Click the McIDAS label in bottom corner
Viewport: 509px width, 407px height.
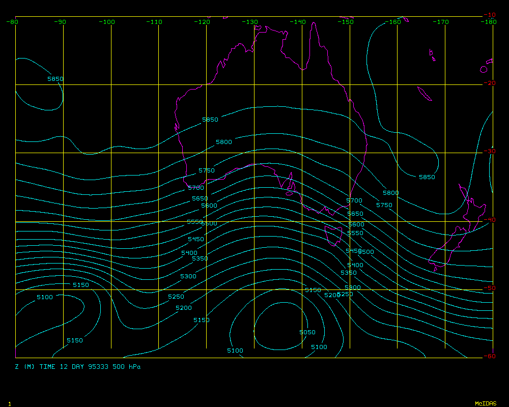[485, 403]
